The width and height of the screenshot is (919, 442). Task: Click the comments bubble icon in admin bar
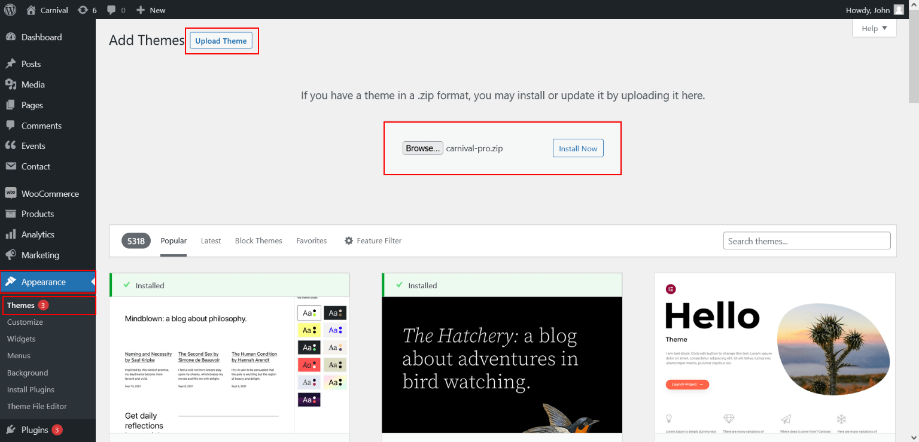[111, 10]
